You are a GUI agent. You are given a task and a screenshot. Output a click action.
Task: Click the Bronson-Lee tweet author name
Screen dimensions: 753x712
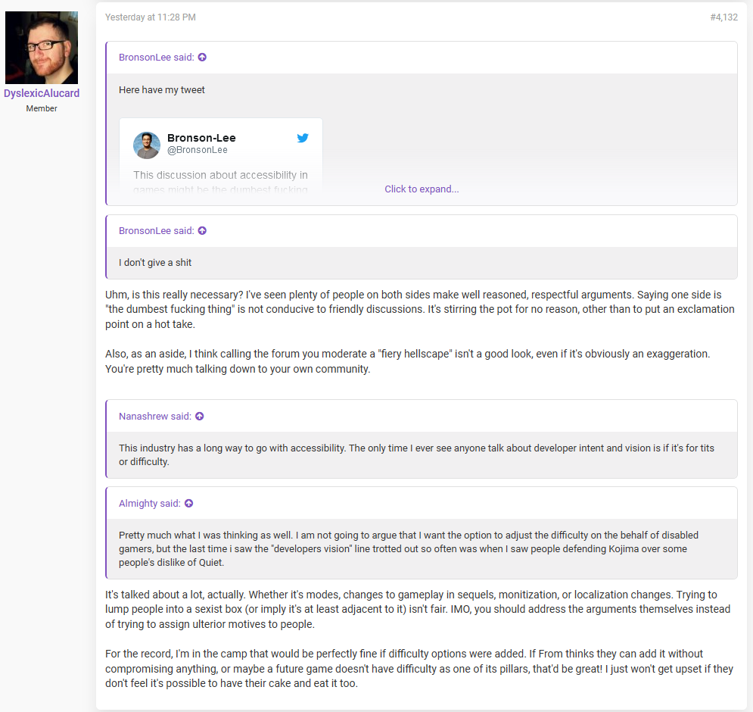(x=201, y=138)
